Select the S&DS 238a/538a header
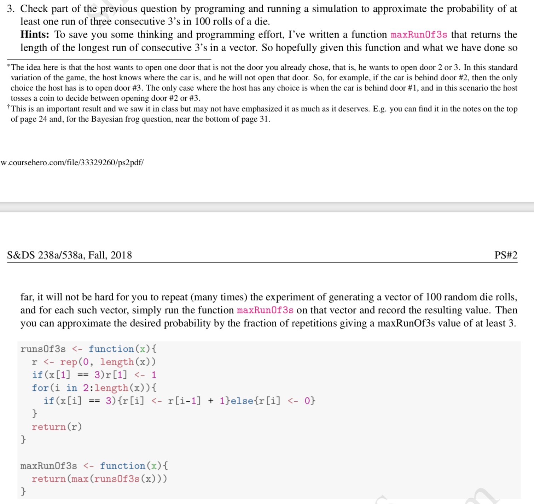Image resolution: width=534 pixels, height=504 pixels. pos(69,254)
